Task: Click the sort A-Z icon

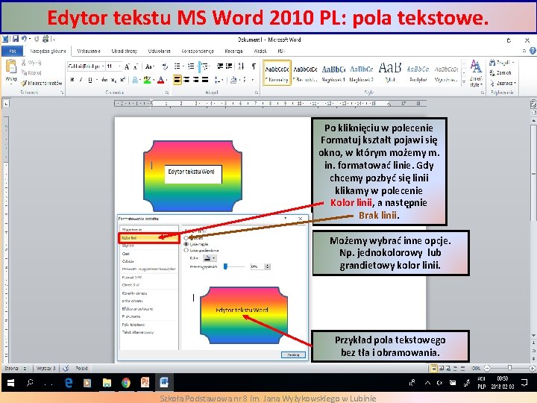Action: click(241, 66)
